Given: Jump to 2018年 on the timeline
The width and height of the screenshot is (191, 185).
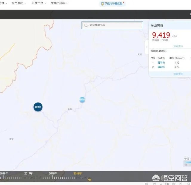Looking at the screenshot, I should coord(53,173).
